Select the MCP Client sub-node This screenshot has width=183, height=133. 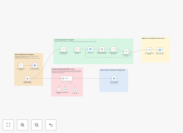click(75, 90)
